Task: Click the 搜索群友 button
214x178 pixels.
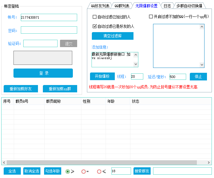Action: (x=142, y=171)
